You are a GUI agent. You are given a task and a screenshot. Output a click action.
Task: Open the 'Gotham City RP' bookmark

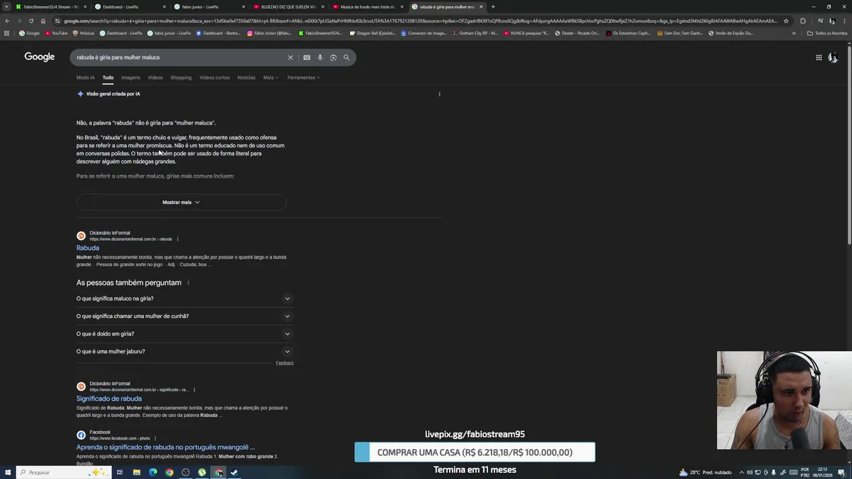tap(475, 33)
